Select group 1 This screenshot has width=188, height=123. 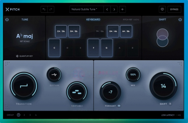(x=18, y=115)
